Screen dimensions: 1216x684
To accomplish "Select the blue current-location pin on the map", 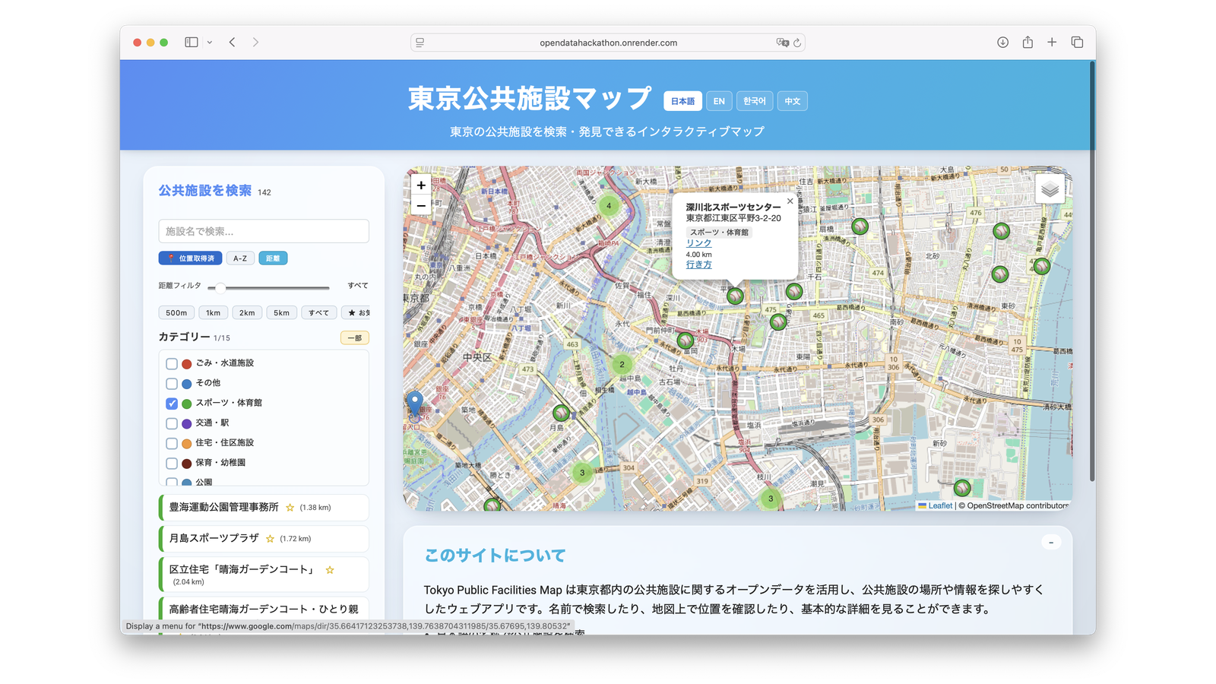I will click(x=414, y=404).
